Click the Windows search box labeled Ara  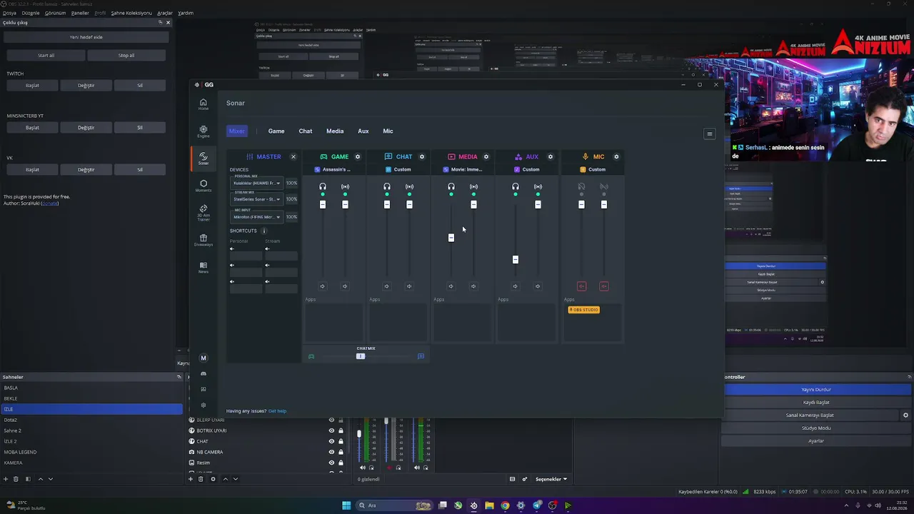coord(393,505)
